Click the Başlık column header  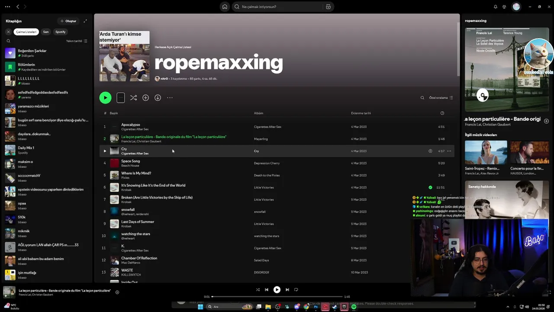[114, 113]
